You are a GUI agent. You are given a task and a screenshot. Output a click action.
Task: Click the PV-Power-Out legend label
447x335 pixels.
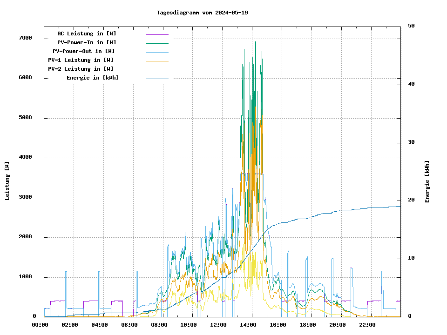(83, 51)
